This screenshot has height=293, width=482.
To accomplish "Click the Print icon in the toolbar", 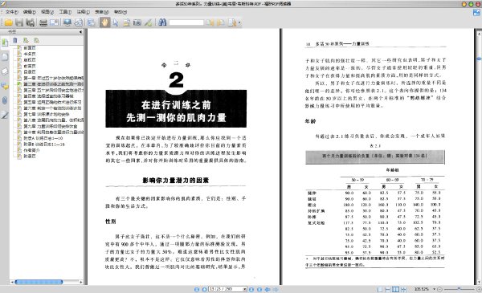I will [x=43, y=22].
